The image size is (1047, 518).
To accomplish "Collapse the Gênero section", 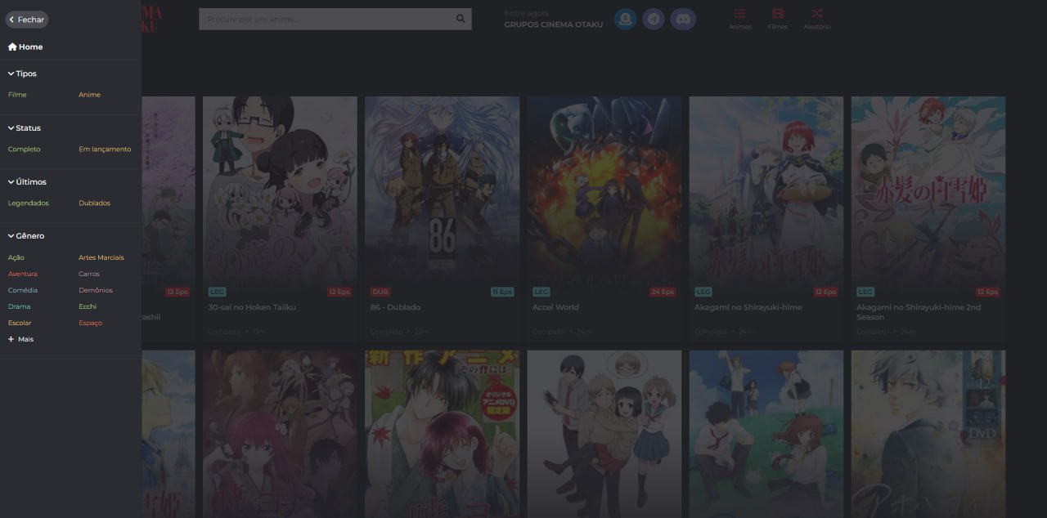I will coord(26,236).
